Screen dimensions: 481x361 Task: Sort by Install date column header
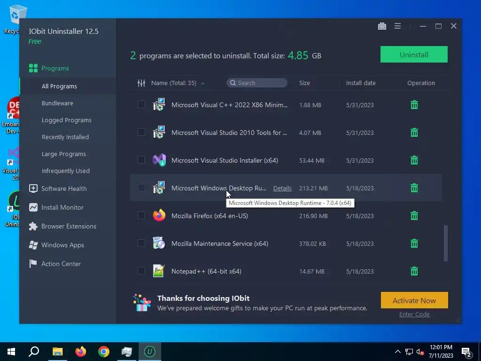pos(361,83)
